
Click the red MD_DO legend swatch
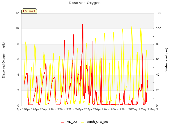tap(63, 122)
